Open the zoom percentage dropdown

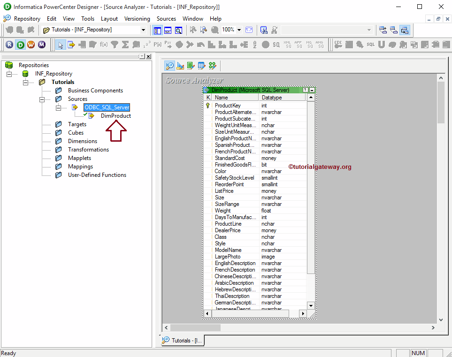(238, 30)
